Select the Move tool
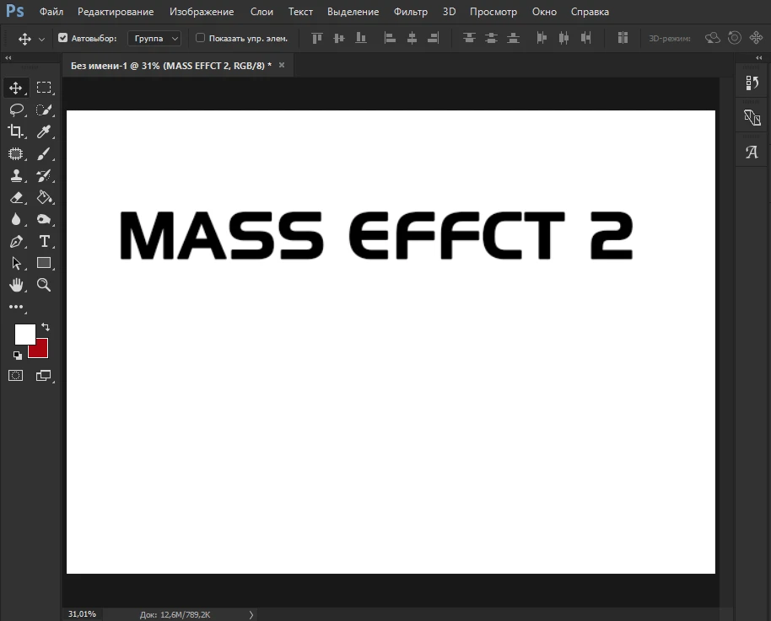This screenshot has width=771, height=621. pyautogui.click(x=16, y=87)
